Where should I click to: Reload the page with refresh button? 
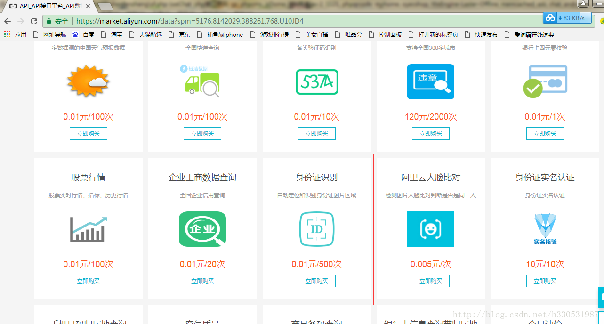pyautogui.click(x=34, y=21)
